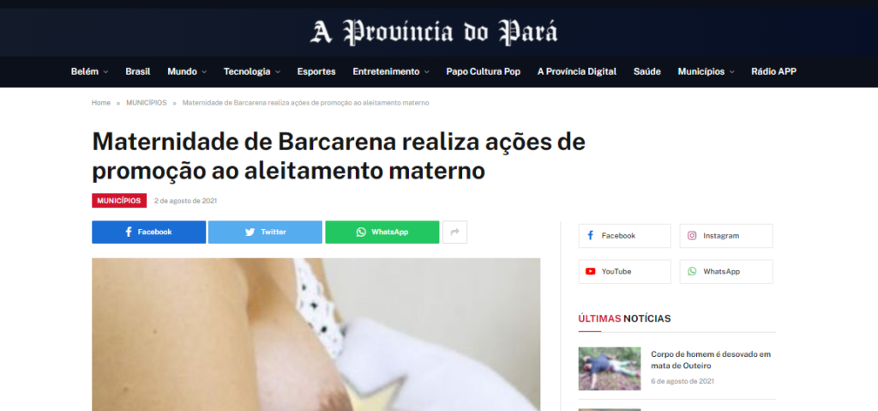Open sidebar Instagram follow link
The image size is (878, 411).
726,236
